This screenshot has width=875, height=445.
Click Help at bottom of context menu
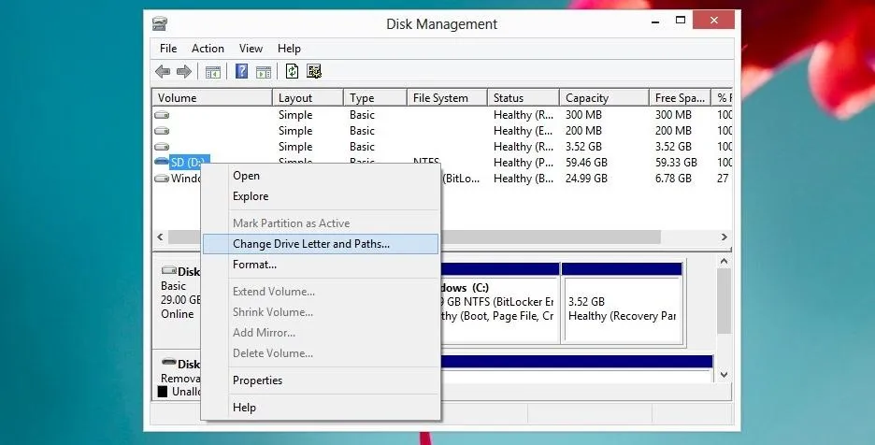[x=321, y=408]
